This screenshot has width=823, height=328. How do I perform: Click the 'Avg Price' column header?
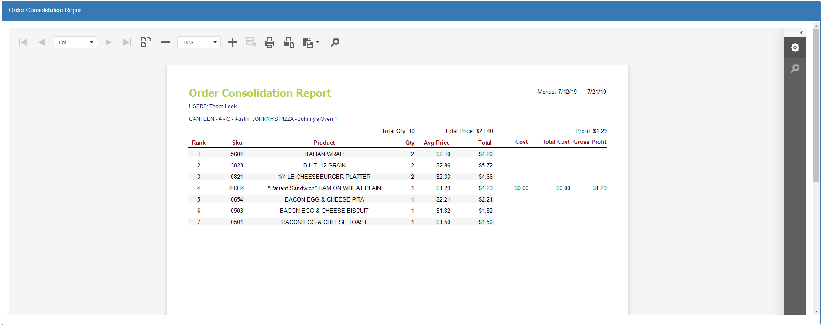[x=437, y=143]
